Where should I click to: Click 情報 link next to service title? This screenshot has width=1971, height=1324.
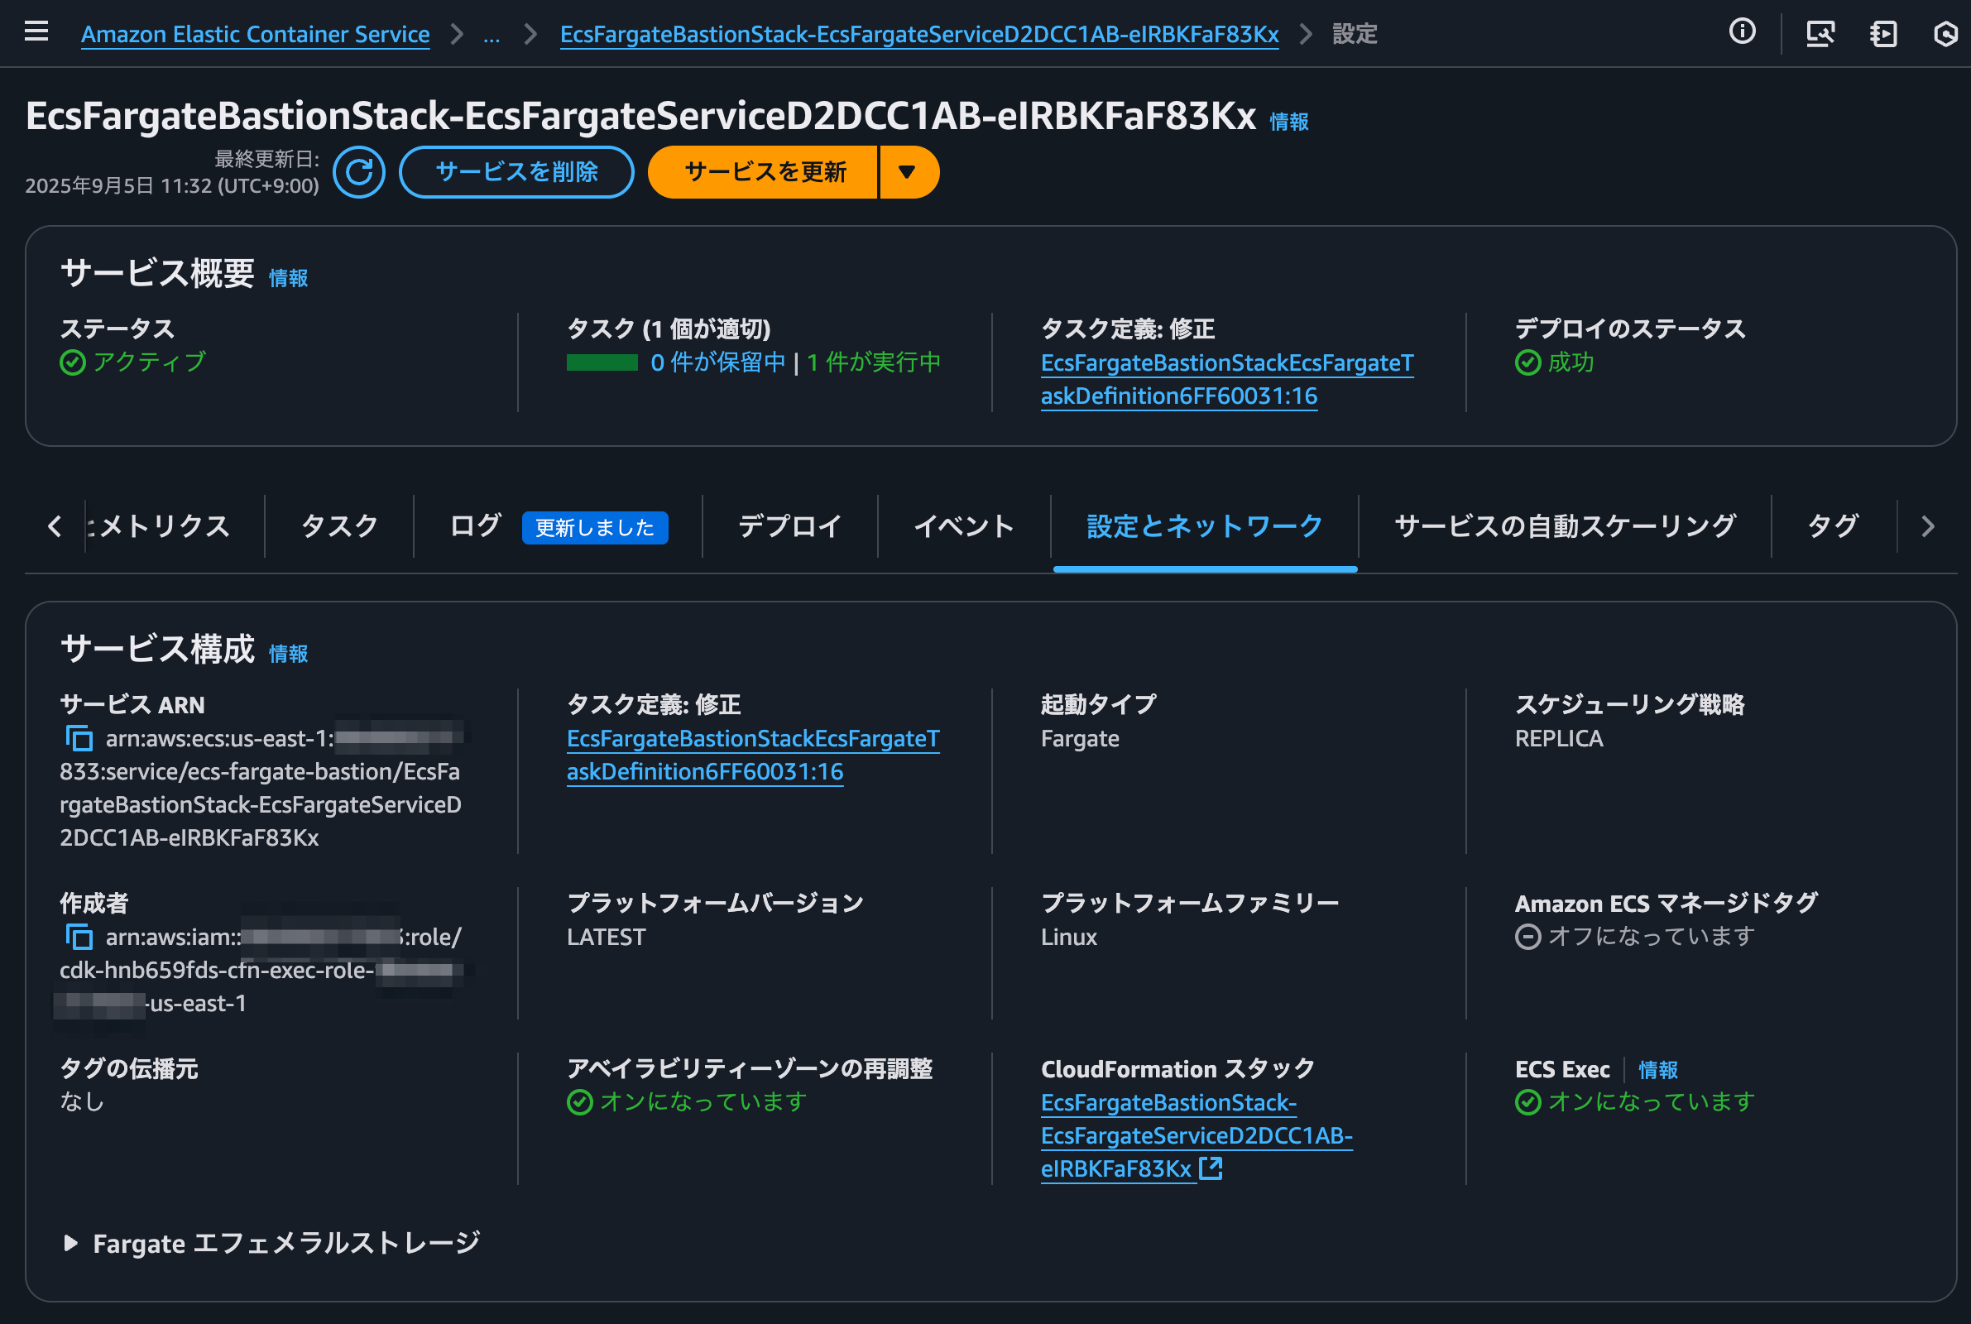1290,122
